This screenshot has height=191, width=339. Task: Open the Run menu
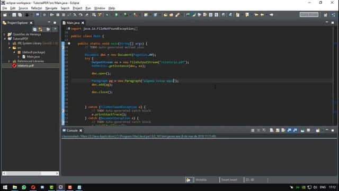pos(88,8)
